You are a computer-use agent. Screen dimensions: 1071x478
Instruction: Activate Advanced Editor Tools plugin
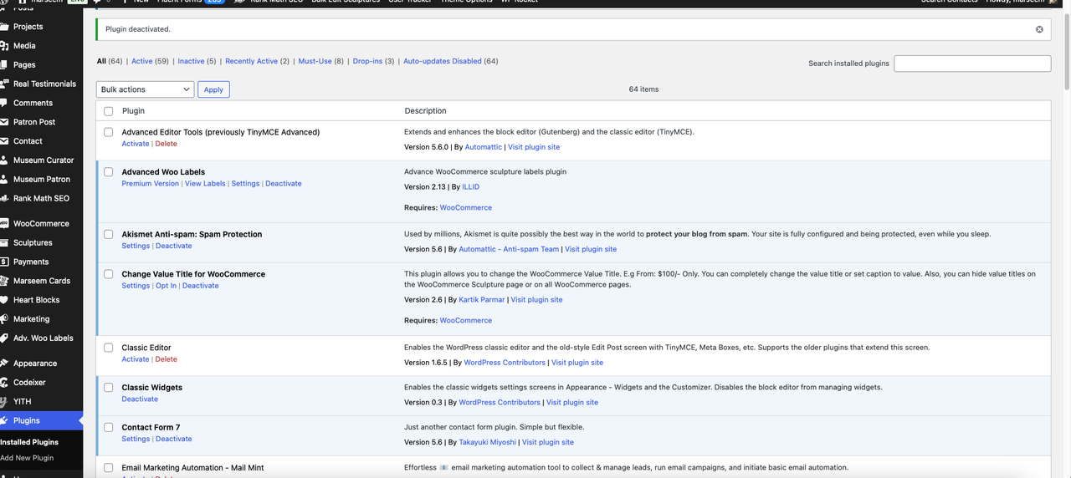[x=136, y=144]
